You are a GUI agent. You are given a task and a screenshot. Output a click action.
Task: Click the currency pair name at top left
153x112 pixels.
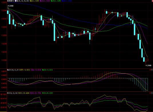11,1
